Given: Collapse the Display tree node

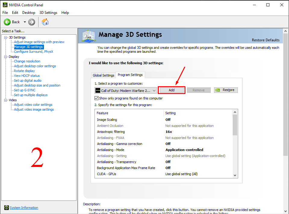Looking at the screenshot, I should 6,57.
